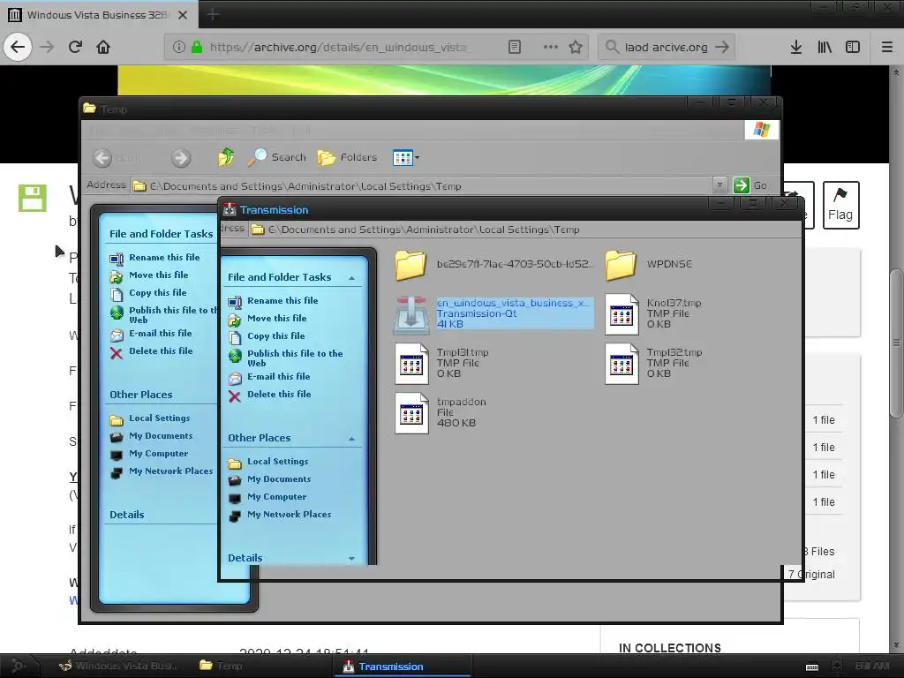Switch to Temp taskbar button
Screen dimensions: 904x678
click(222, 666)
